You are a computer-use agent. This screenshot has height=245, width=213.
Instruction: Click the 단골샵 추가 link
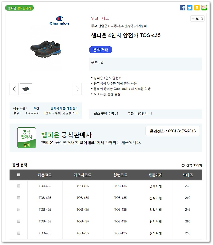70,113
